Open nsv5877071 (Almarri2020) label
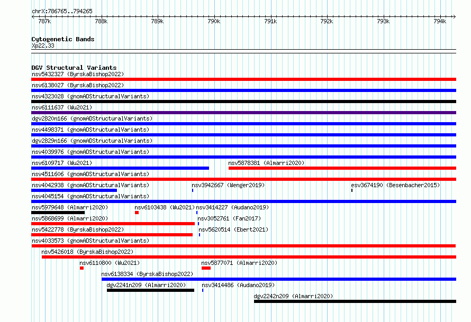This screenshot has width=471, height=322. coord(239,263)
